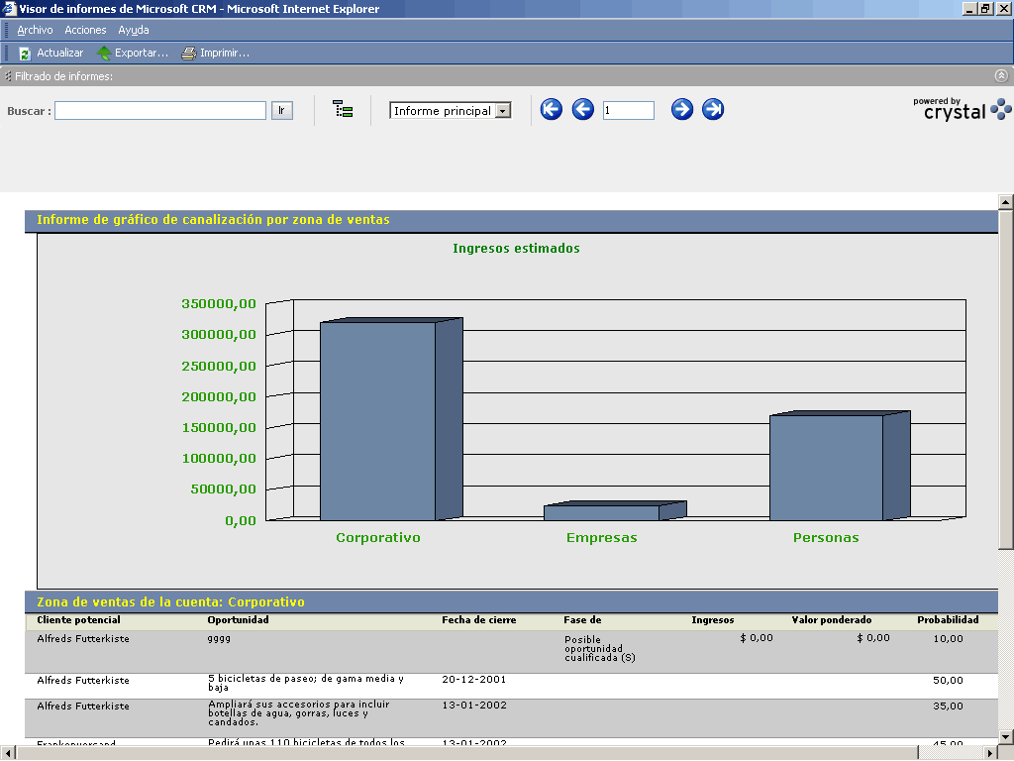Screen dimensions: 1014x761
Task: Click the Exportar green arrow icon
Action: click(104, 54)
